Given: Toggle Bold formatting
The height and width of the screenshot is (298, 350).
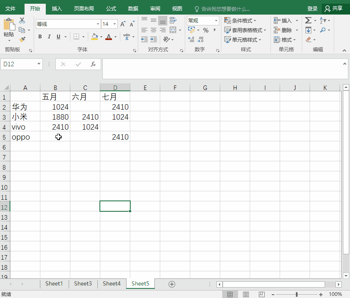Looking at the screenshot, I should coord(40,36).
